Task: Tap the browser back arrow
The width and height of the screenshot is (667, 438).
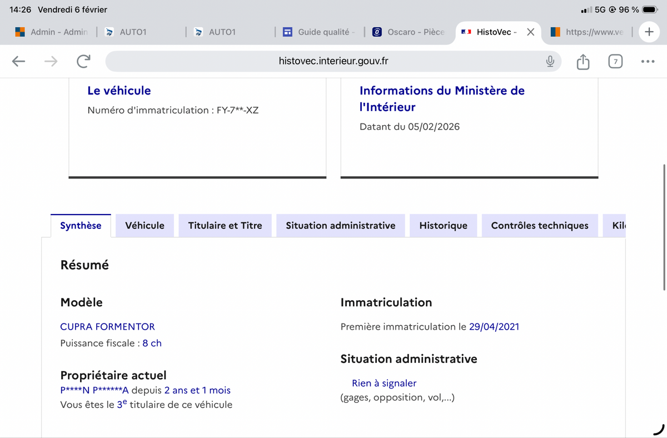Action: pyautogui.click(x=18, y=61)
